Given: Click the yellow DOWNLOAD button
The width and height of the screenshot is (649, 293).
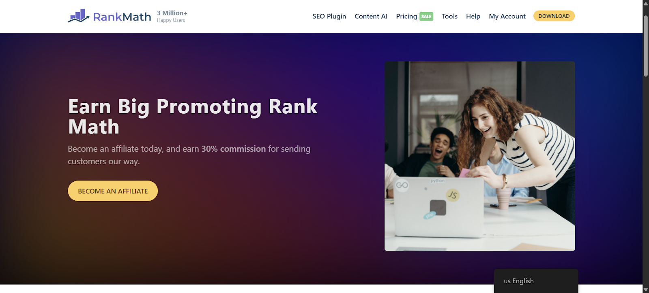Looking at the screenshot, I should pyautogui.click(x=554, y=16).
